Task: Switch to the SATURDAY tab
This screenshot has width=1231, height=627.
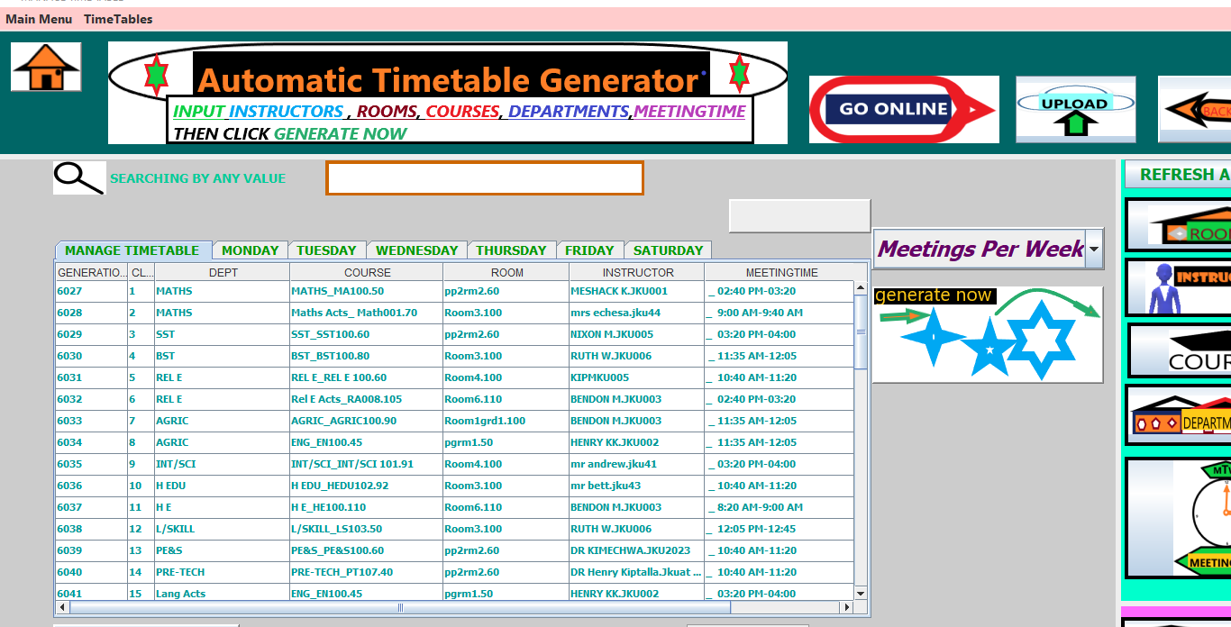Action: click(668, 250)
